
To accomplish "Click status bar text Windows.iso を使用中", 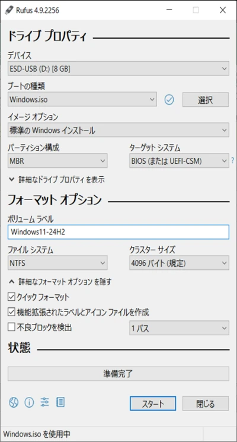I will point(37,434).
